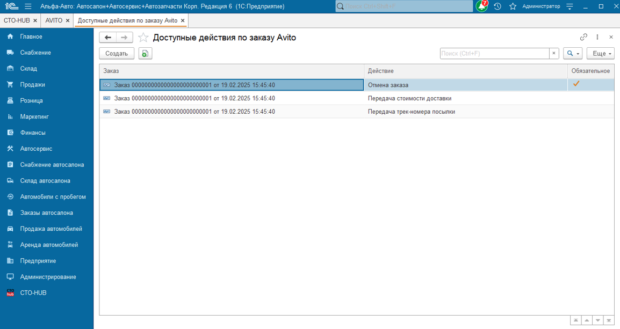Open favorites star in title bar

[x=513, y=6]
